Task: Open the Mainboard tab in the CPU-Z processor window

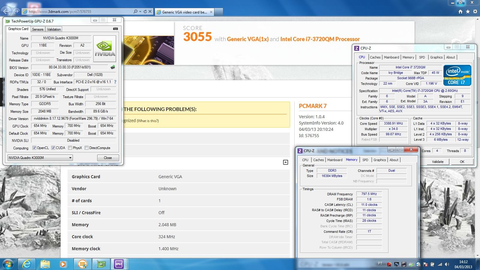Action: tap(391, 57)
